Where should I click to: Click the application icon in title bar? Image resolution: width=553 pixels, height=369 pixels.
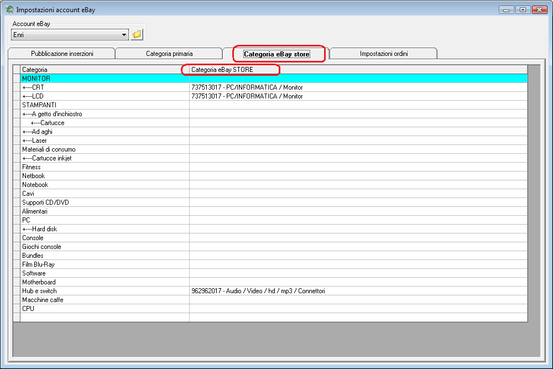(9, 9)
